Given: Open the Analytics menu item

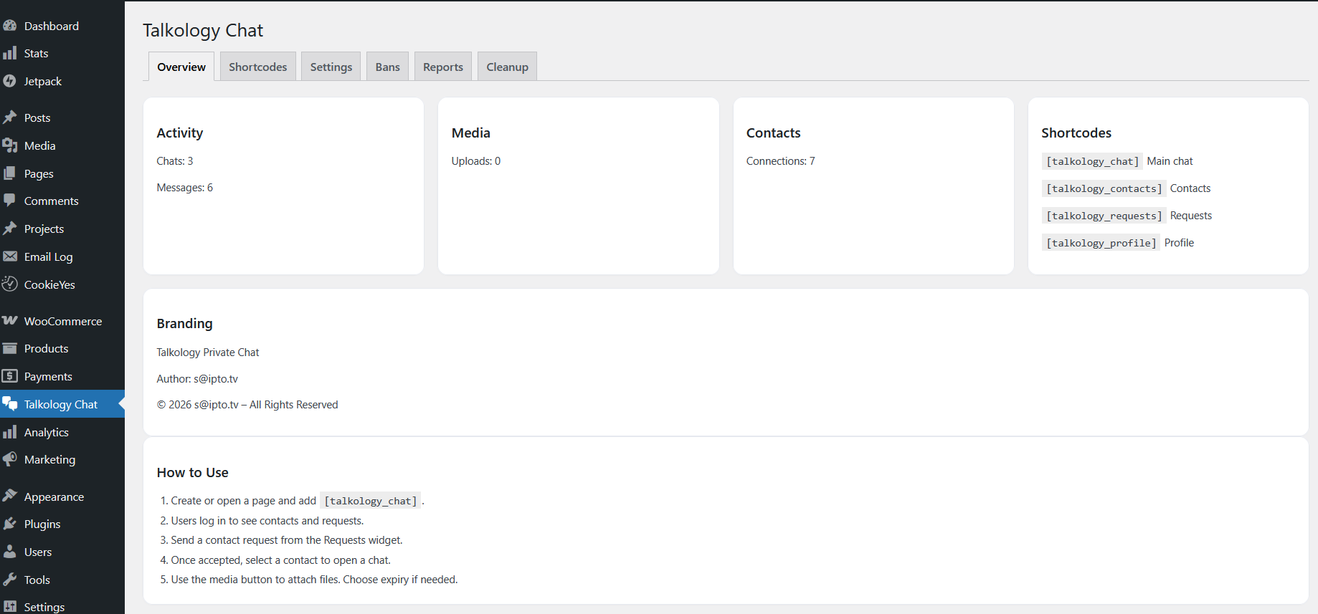Looking at the screenshot, I should pyautogui.click(x=47, y=432).
